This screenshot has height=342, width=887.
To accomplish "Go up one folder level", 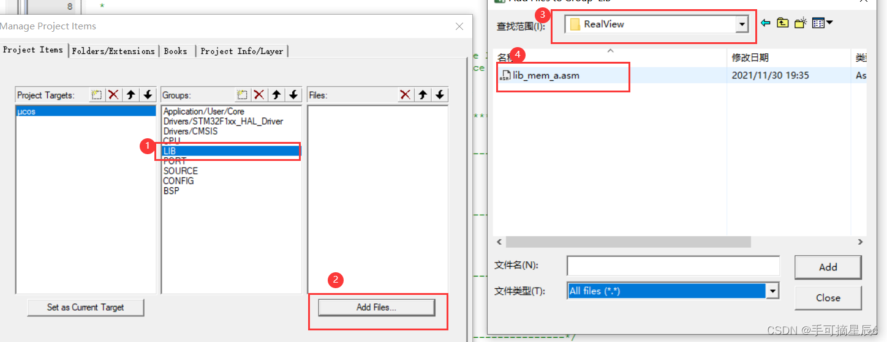I will tap(783, 23).
